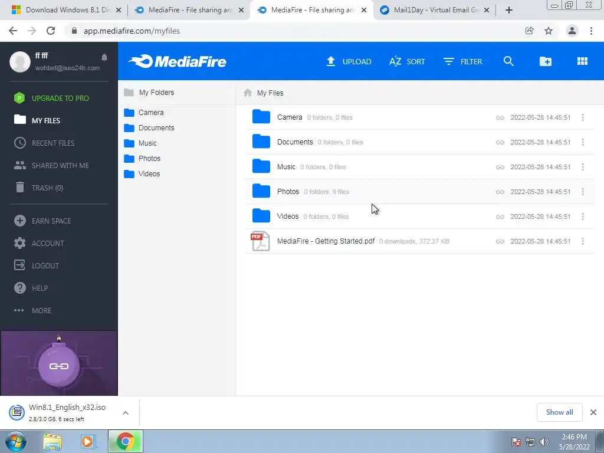Select Photos in folder tree
This screenshot has height=453, width=604.
point(142,159)
